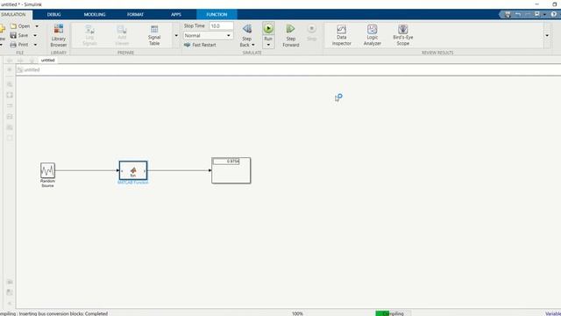Click the Library Browser icon
561x316 pixels.
point(59,29)
